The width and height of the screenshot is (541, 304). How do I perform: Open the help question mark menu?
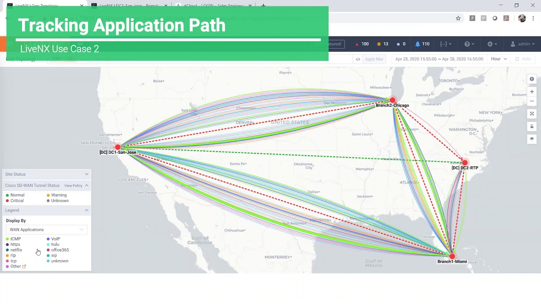[x=469, y=44]
